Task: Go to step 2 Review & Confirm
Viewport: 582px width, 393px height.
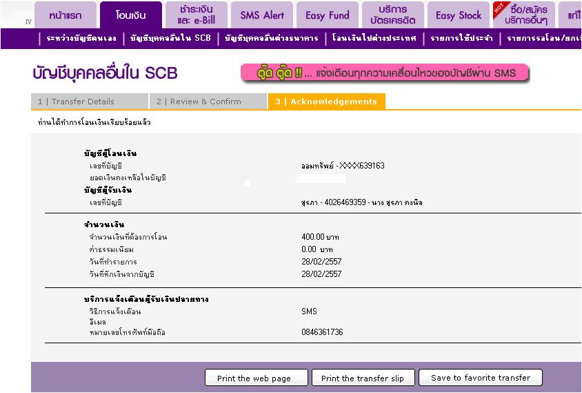Action: (x=208, y=102)
